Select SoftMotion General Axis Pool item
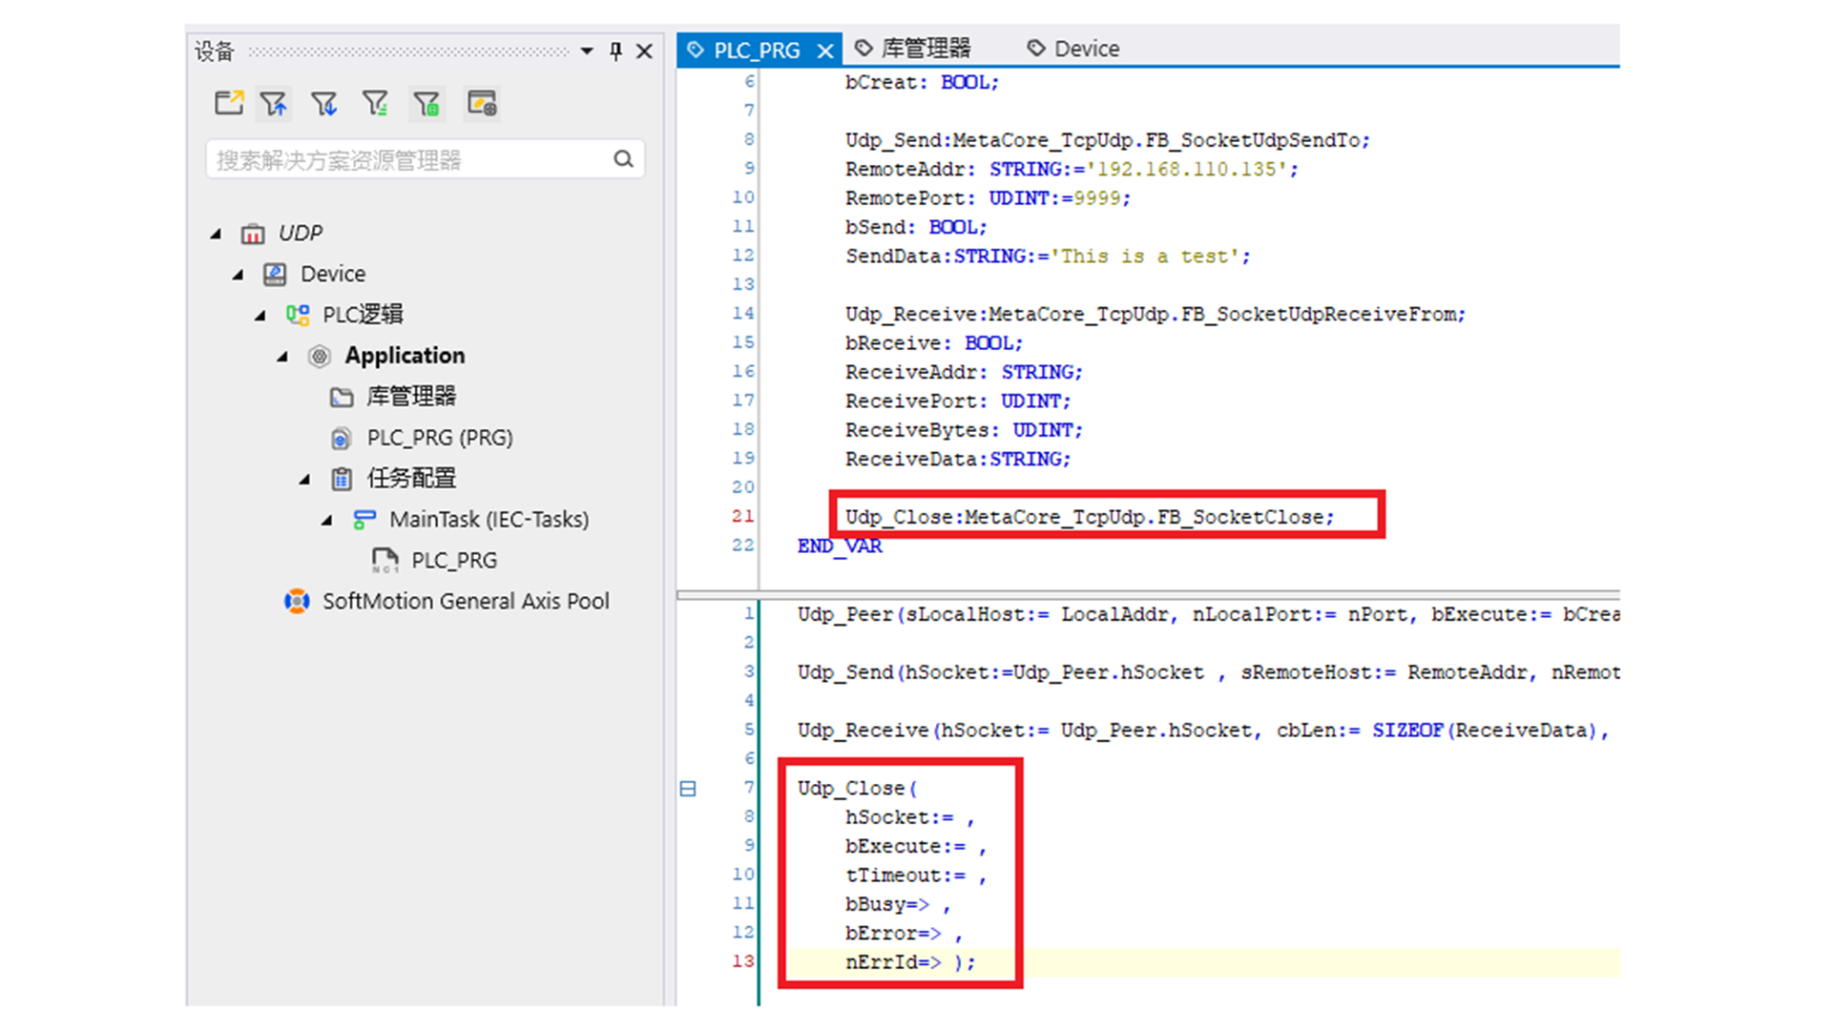The height and width of the screenshot is (1030, 1832). [x=465, y=602]
